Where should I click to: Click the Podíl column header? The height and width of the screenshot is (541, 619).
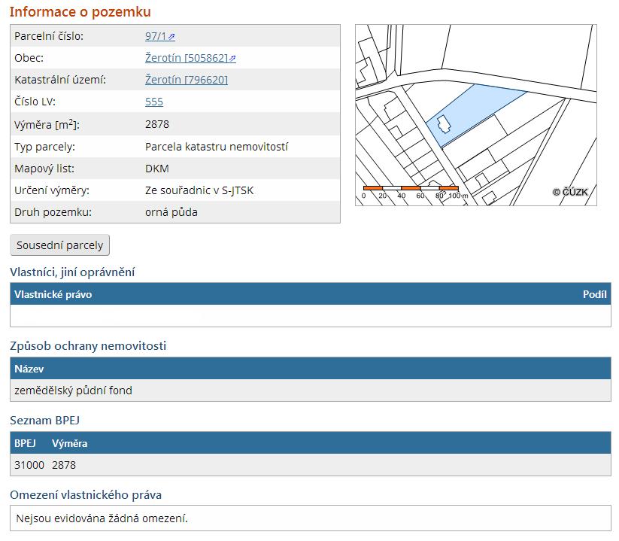594,294
